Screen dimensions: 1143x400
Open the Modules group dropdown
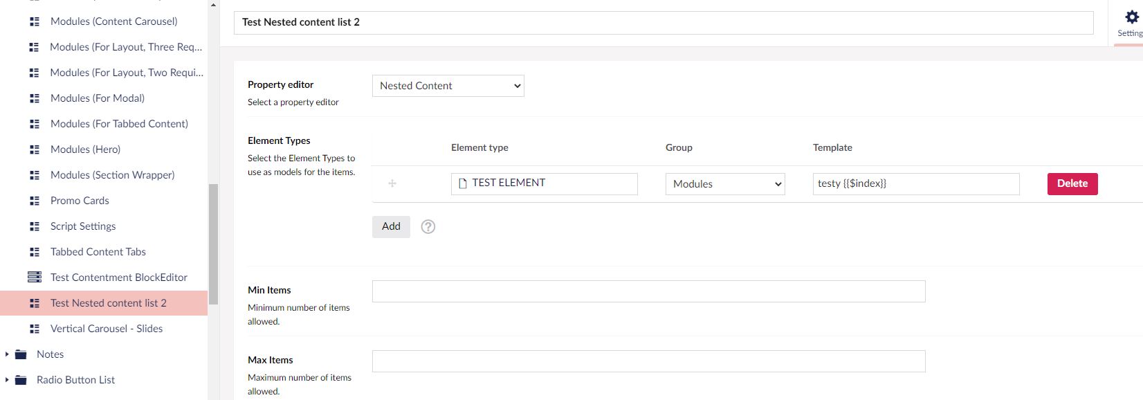(724, 184)
